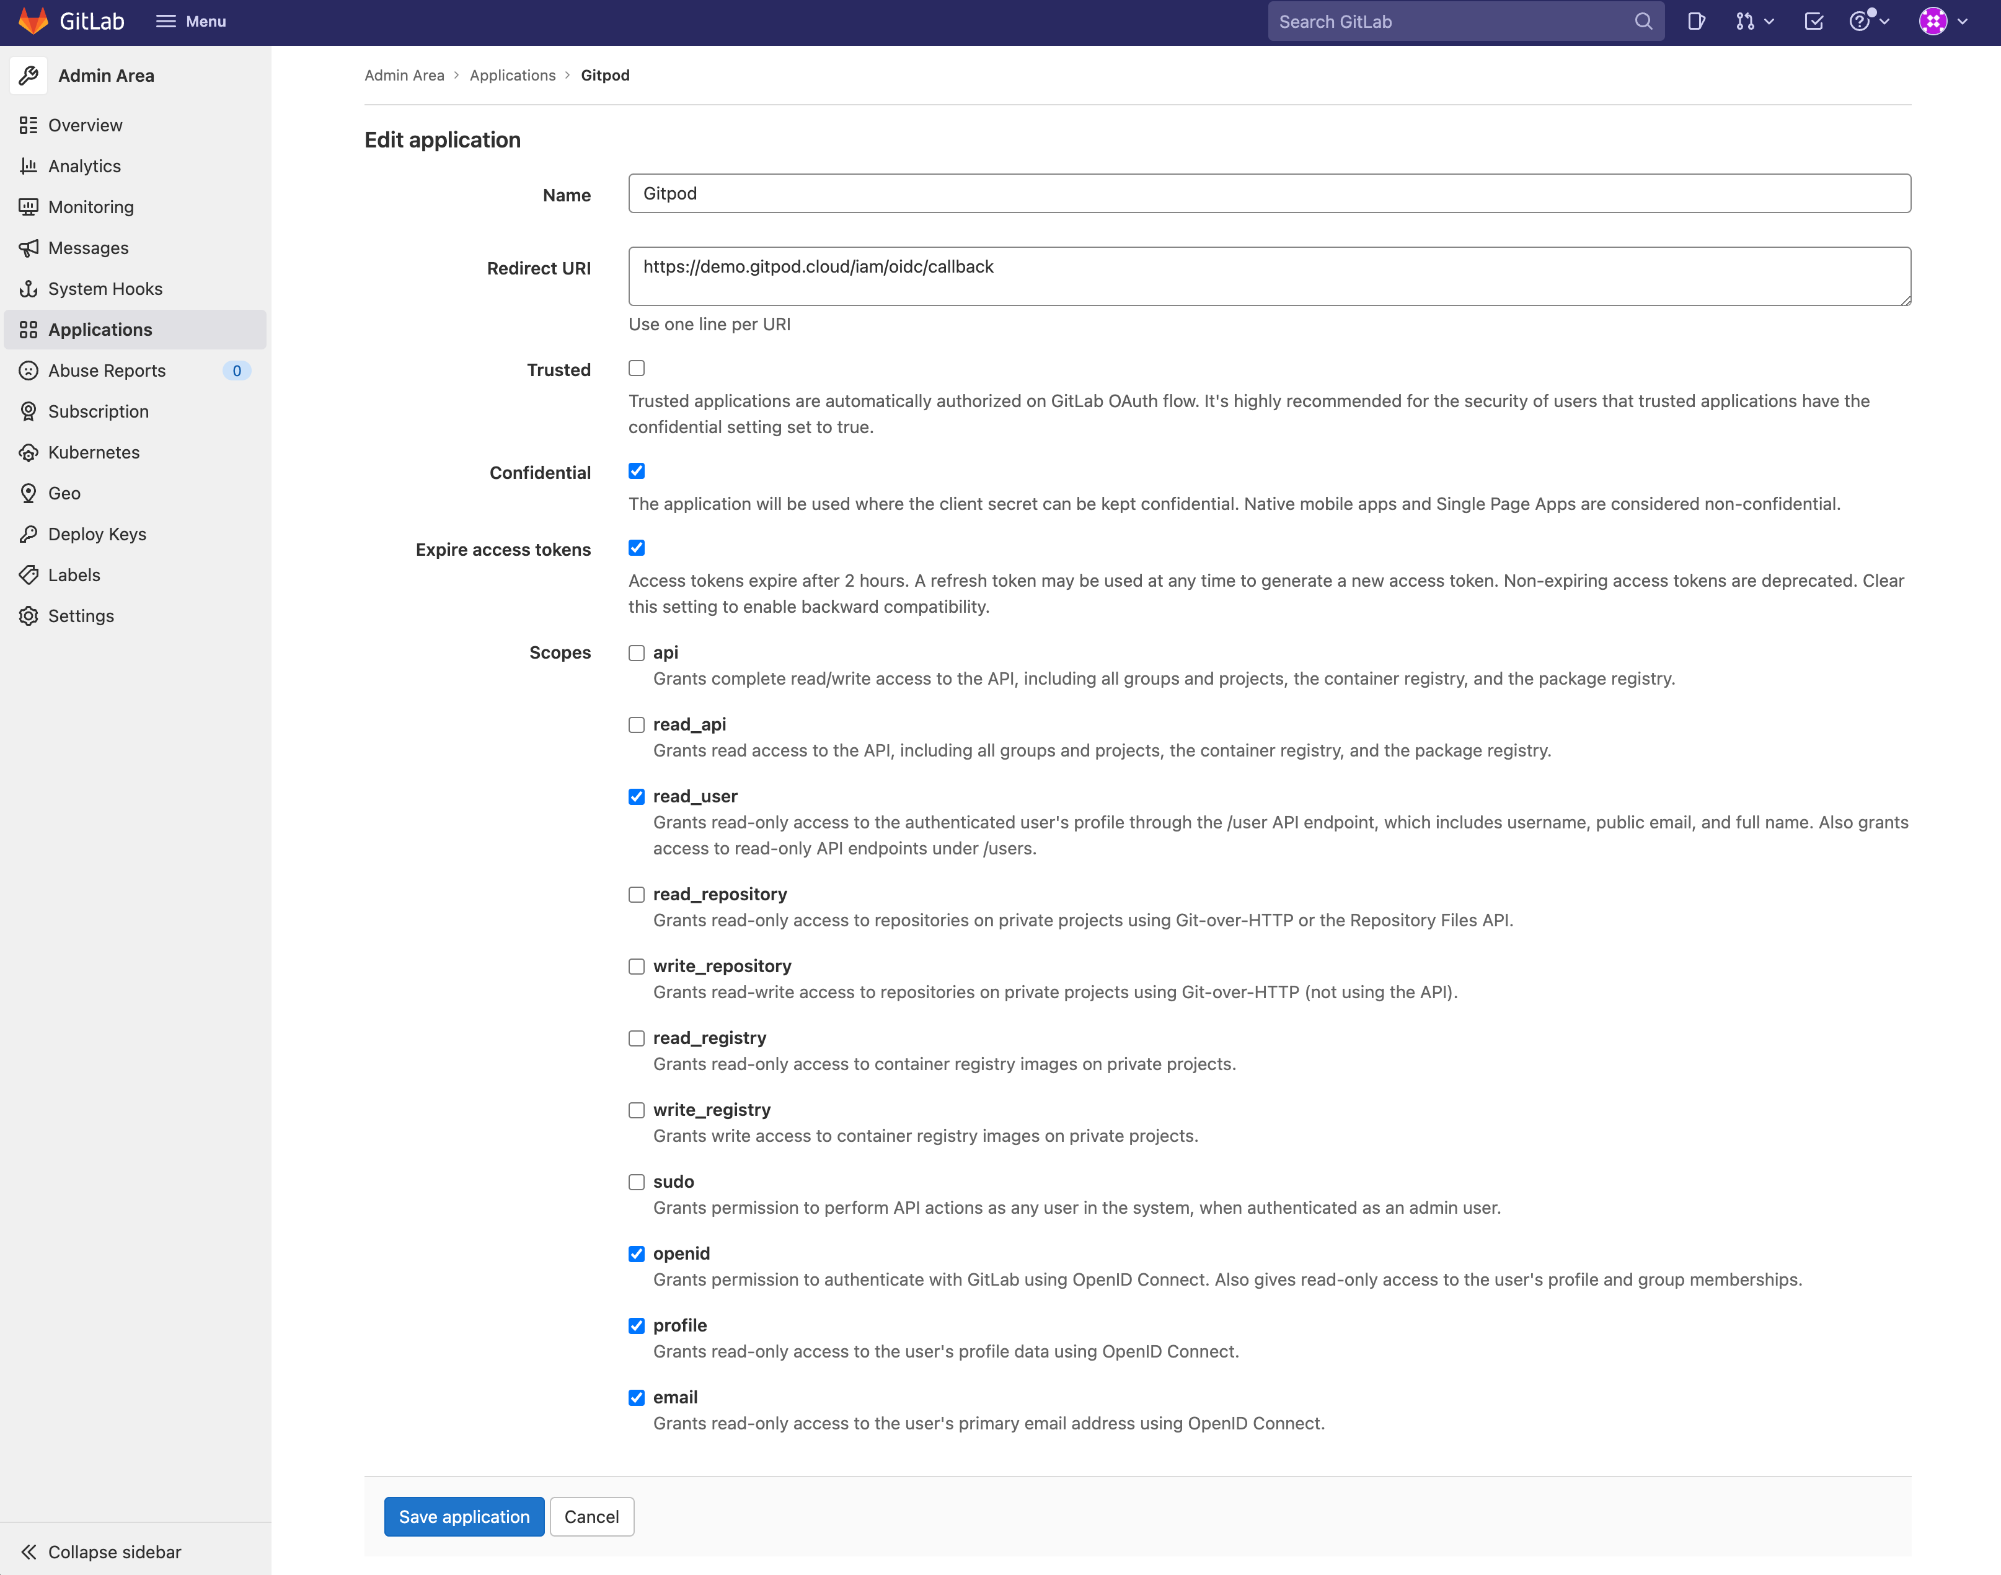Uncheck the Confidential checkbox

(637, 472)
